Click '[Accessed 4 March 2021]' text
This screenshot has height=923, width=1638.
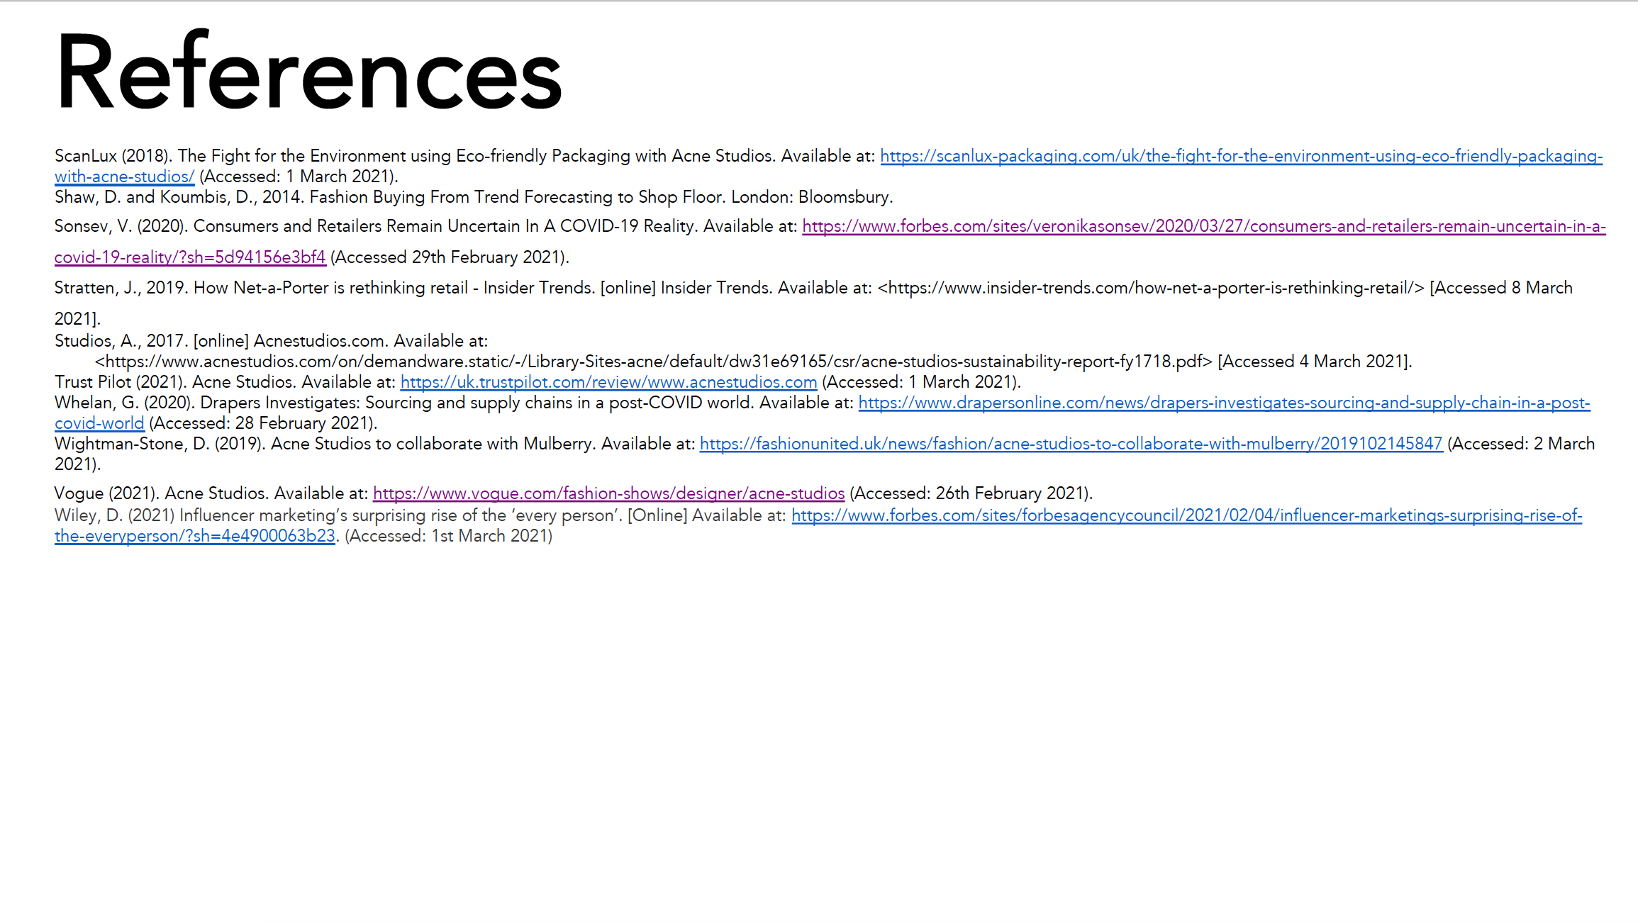coord(1315,362)
